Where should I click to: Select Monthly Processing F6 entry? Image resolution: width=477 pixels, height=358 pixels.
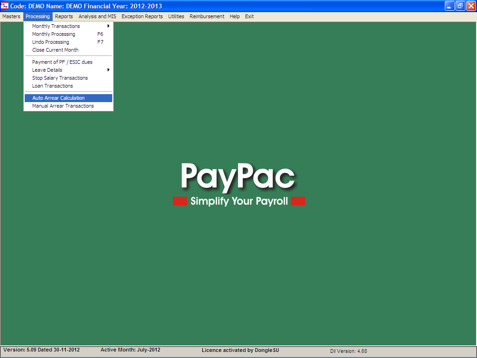coord(68,34)
